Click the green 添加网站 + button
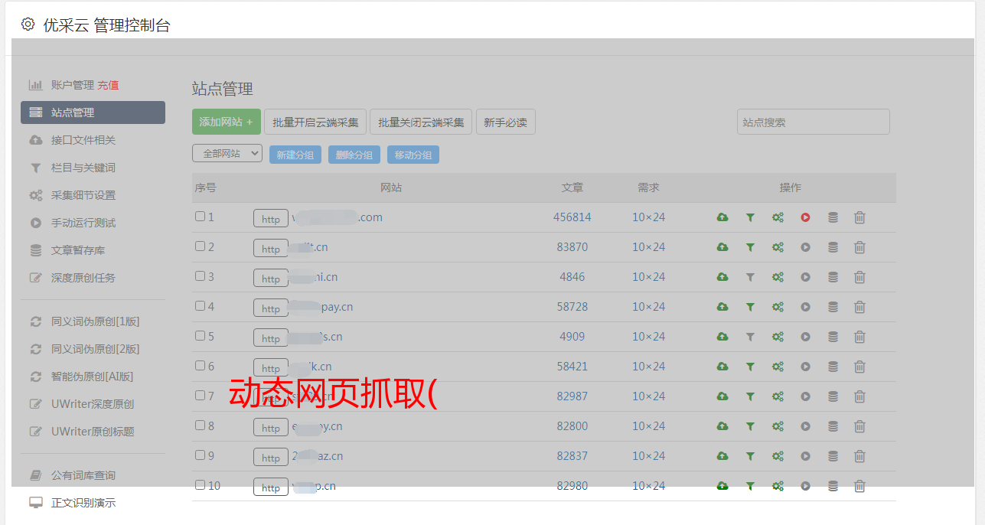This screenshot has height=525, width=985. click(226, 122)
